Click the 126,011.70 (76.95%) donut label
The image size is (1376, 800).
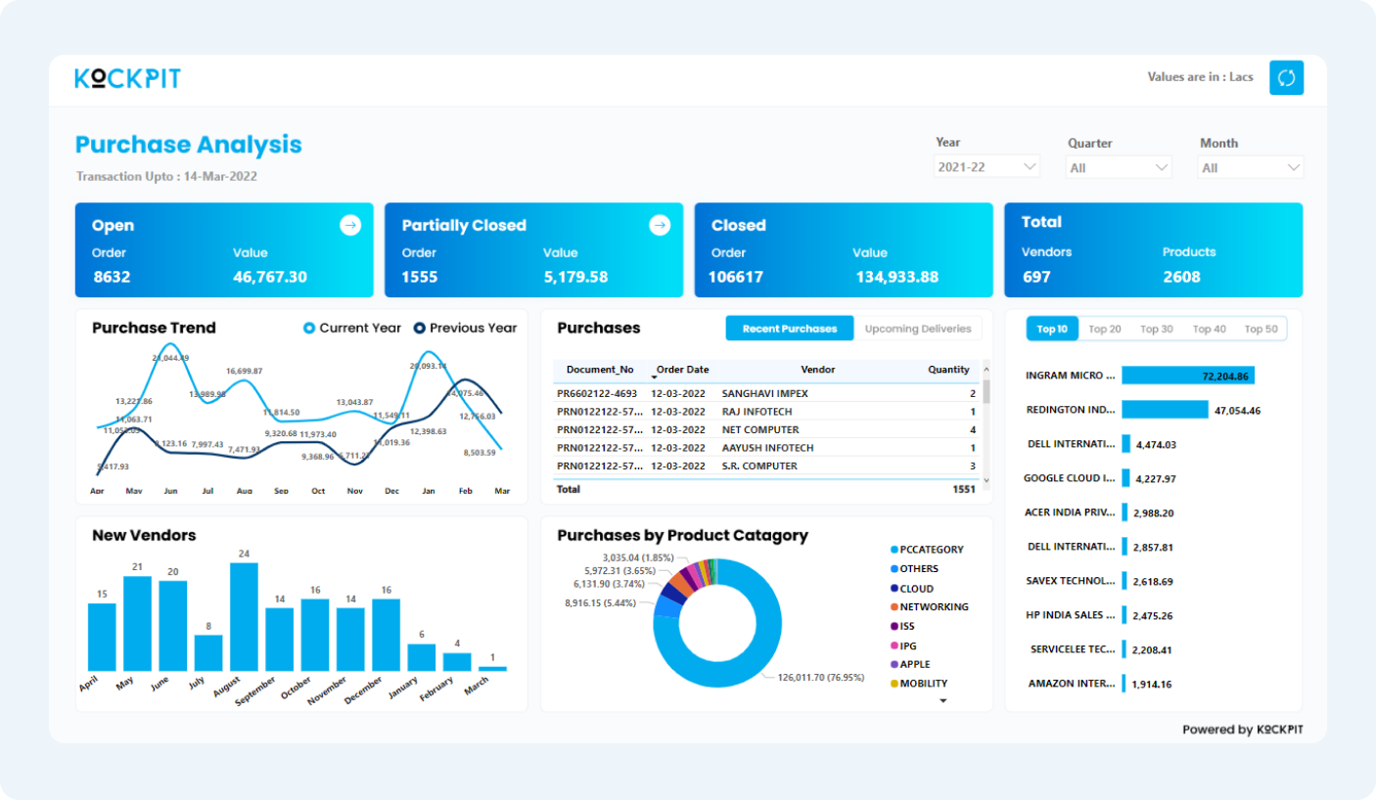point(821,677)
